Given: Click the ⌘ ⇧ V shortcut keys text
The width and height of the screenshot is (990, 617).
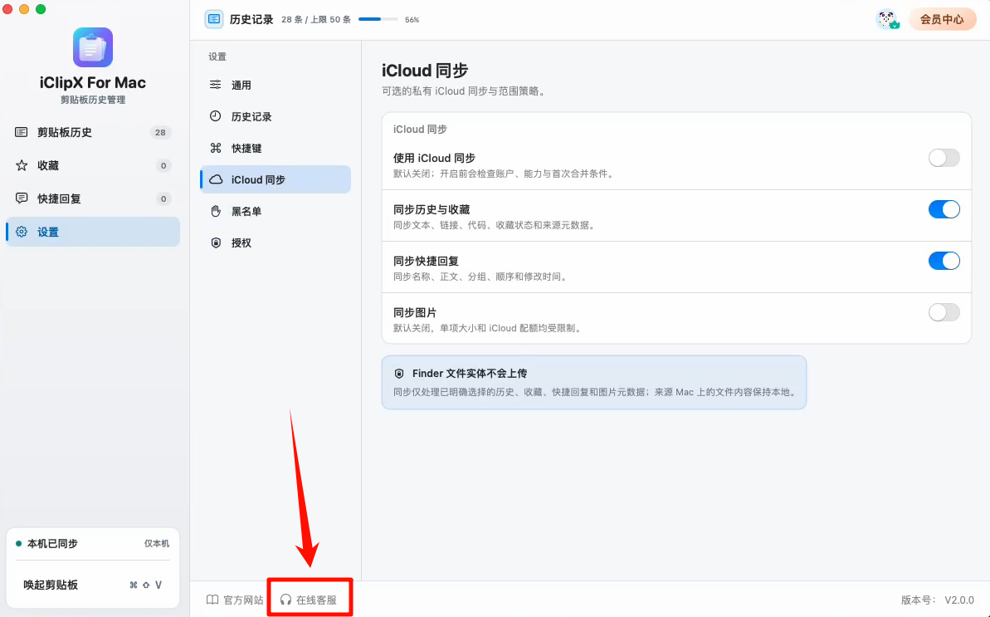Looking at the screenshot, I should point(146,585).
